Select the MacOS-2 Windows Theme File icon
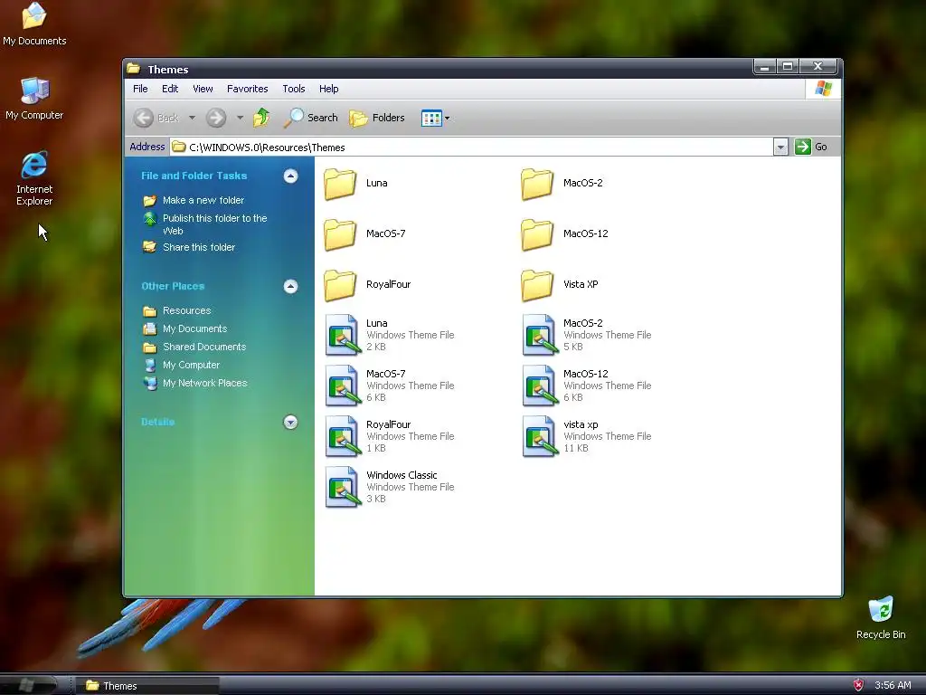 (x=541, y=335)
